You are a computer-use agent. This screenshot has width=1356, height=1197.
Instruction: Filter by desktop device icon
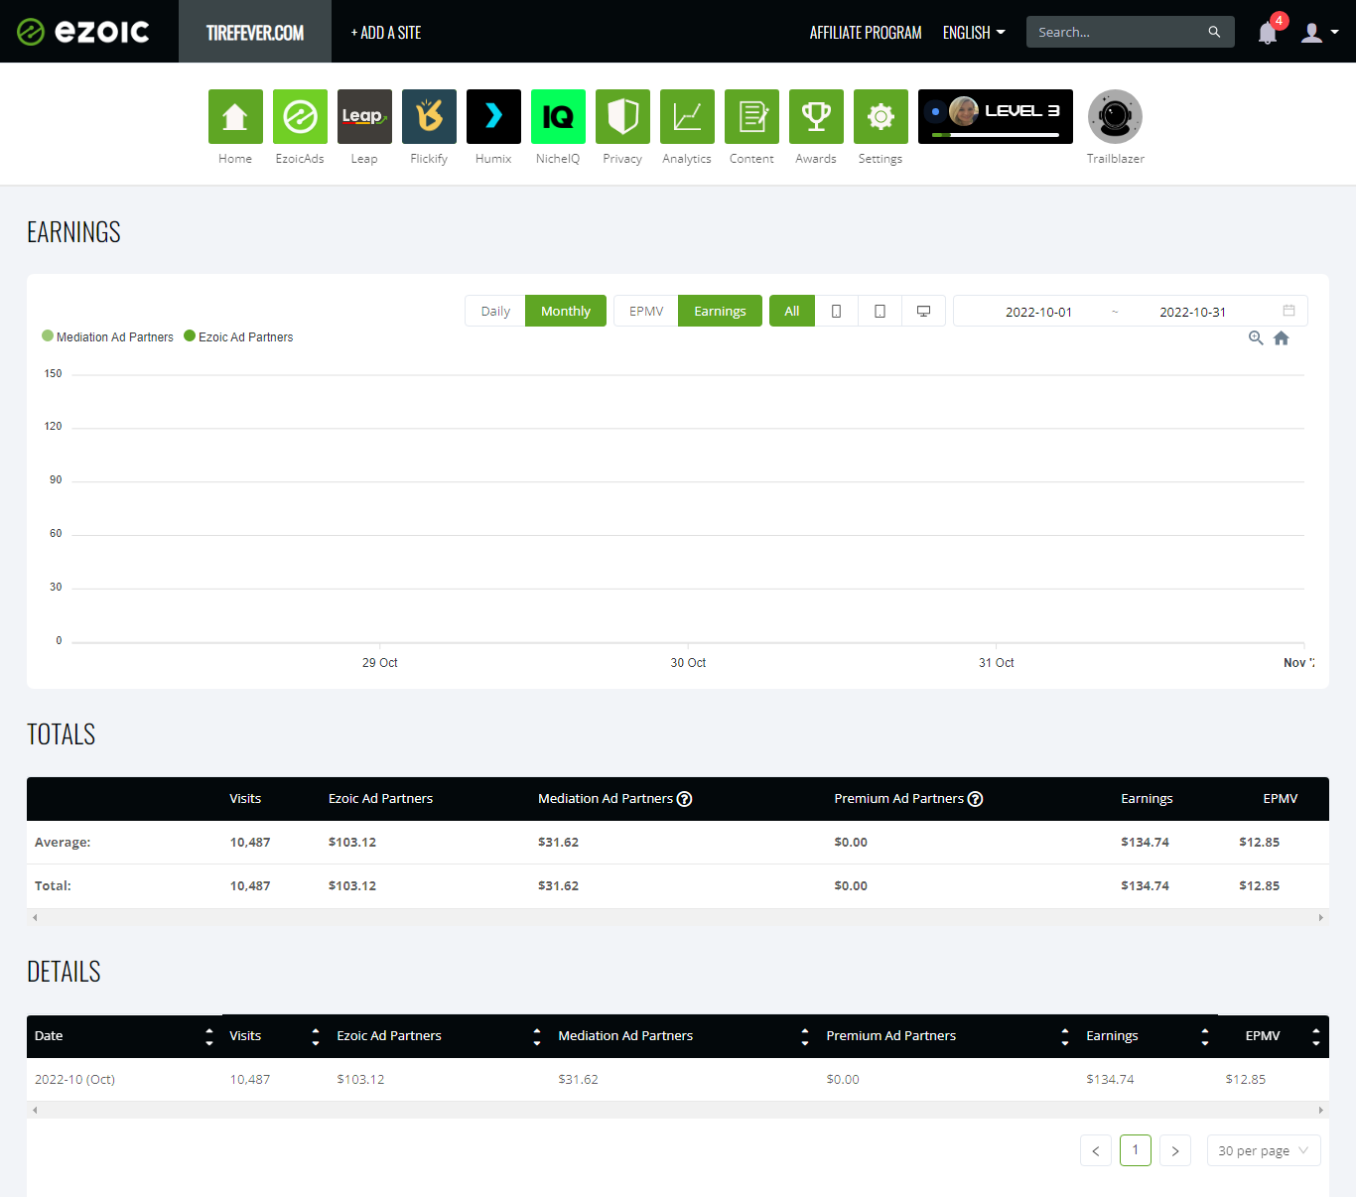tap(923, 311)
